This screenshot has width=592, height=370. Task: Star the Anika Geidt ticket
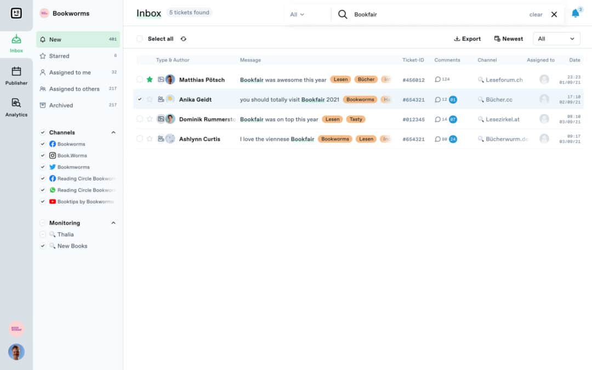150,99
